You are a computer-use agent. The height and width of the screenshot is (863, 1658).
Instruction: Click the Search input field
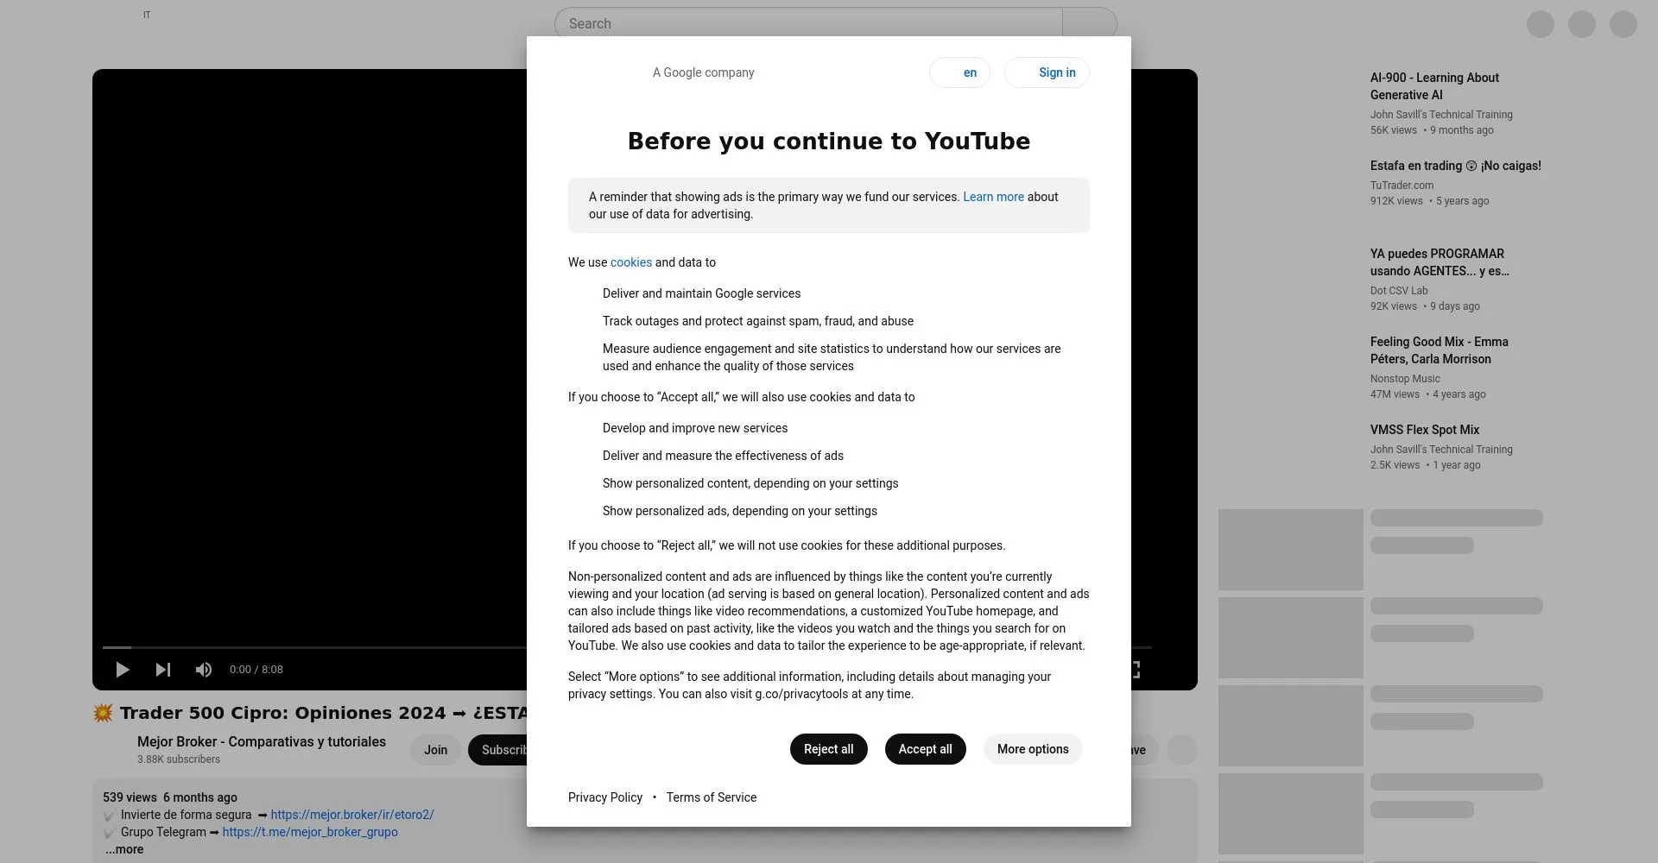point(808,23)
